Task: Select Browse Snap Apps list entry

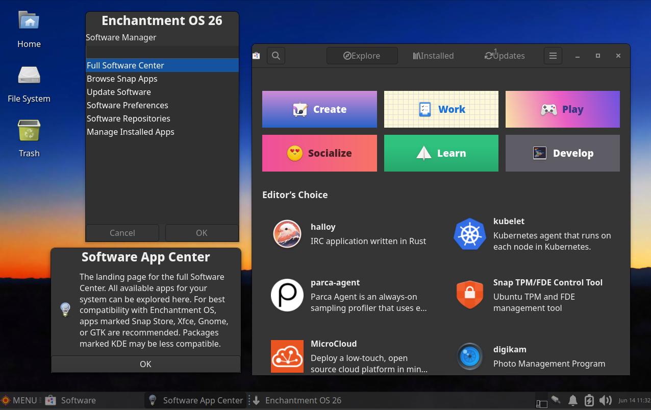Action: [x=162, y=79]
